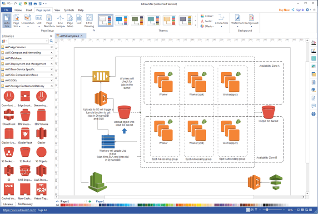Select the EBS Volume library symbol
The height and width of the screenshot is (214, 318).
coord(41,117)
